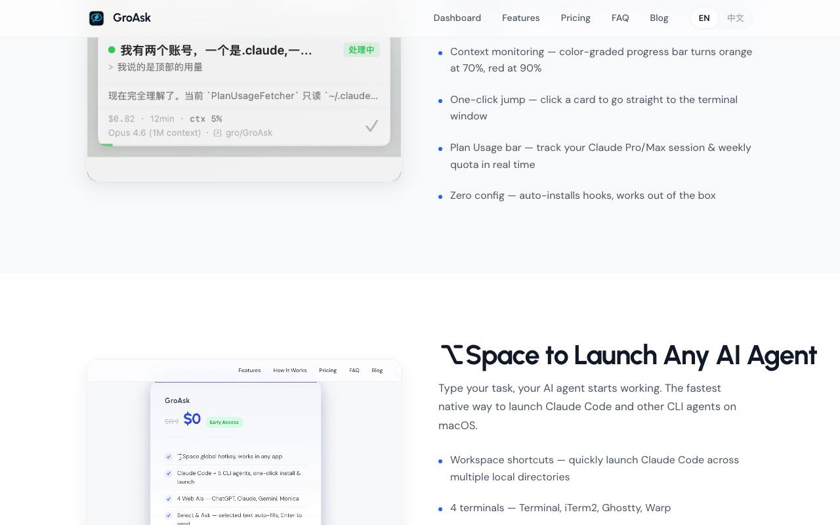Click check icon beside 'Space global hotkey'
The image size is (840, 525).
pyautogui.click(x=169, y=457)
